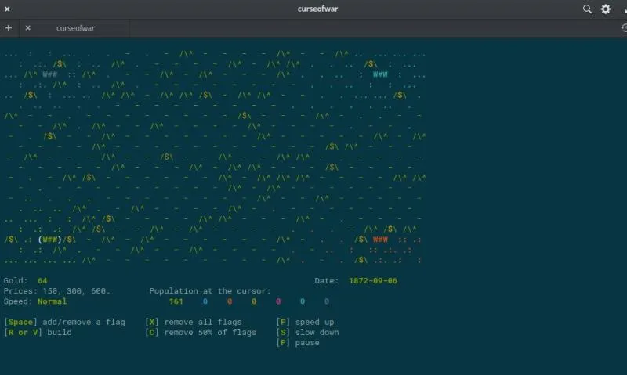Click the Prices: 150, 300, 600 text
Image resolution: width=627 pixels, height=375 pixels.
click(56, 291)
